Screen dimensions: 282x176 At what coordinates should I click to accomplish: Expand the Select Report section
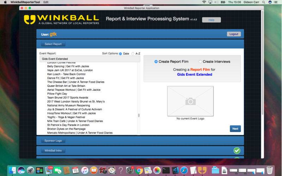pyautogui.click(x=53, y=44)
